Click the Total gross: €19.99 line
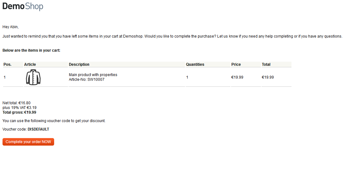 coord(19,112)
